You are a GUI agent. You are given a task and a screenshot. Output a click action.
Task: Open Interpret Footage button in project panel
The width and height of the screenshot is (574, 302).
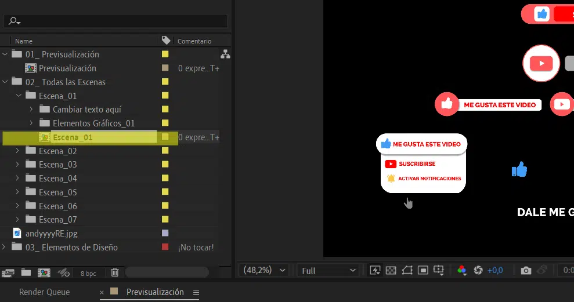pyautogui.click(x=8, y=273)
